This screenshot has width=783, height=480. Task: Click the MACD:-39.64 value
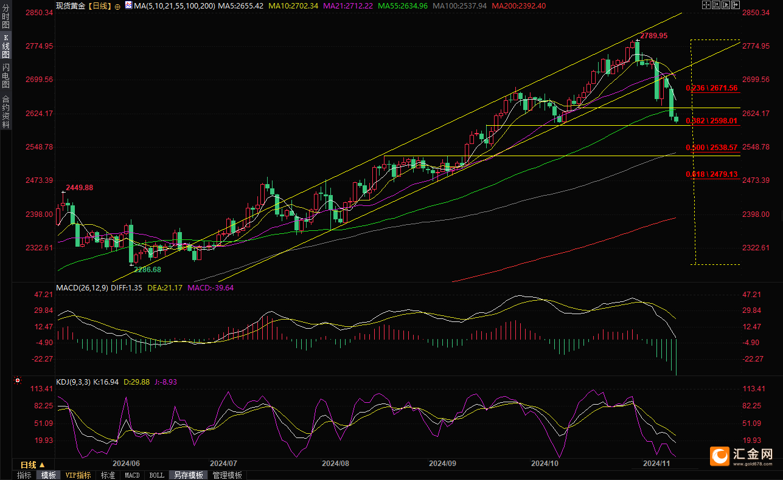[x=211, y=287]
